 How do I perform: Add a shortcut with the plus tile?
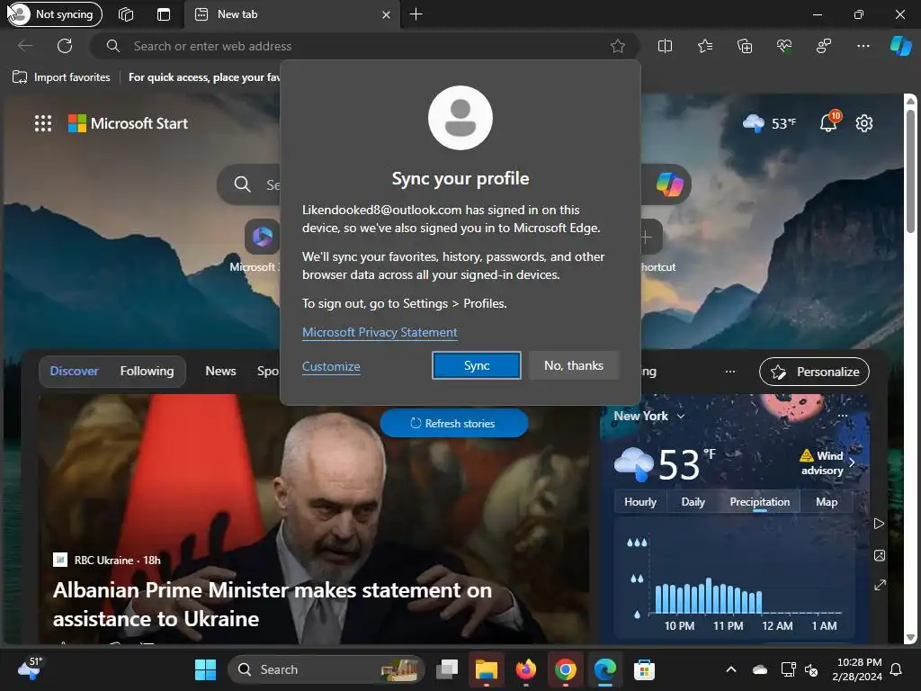tap(646, 237)
